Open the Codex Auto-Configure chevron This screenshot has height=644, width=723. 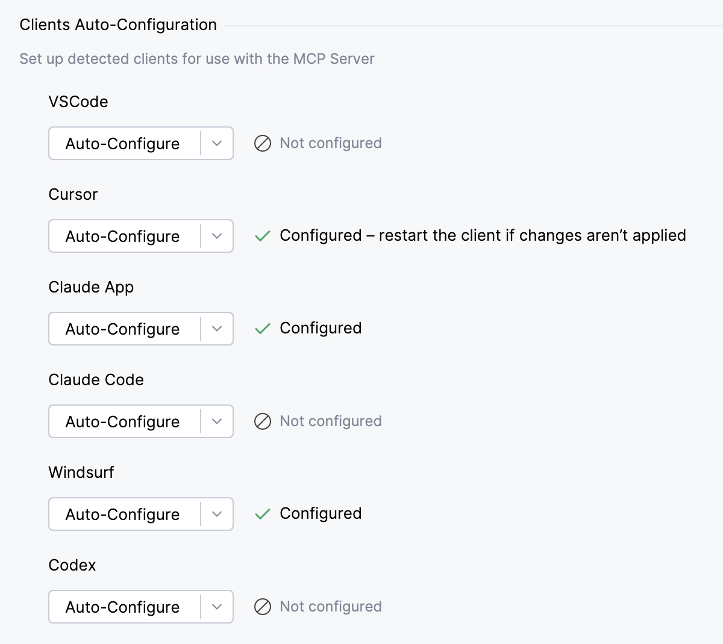point(217,607)
